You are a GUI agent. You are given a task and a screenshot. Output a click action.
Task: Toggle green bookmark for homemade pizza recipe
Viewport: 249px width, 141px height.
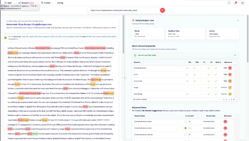(186, 128)
